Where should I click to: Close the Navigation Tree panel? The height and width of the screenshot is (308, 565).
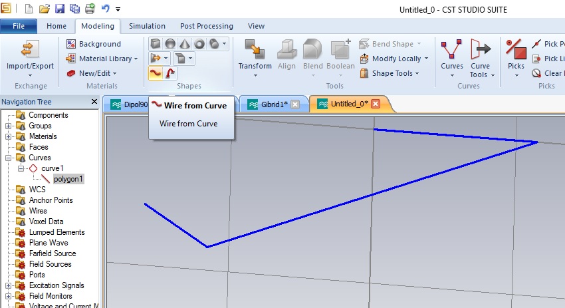(x=94, y=102)
